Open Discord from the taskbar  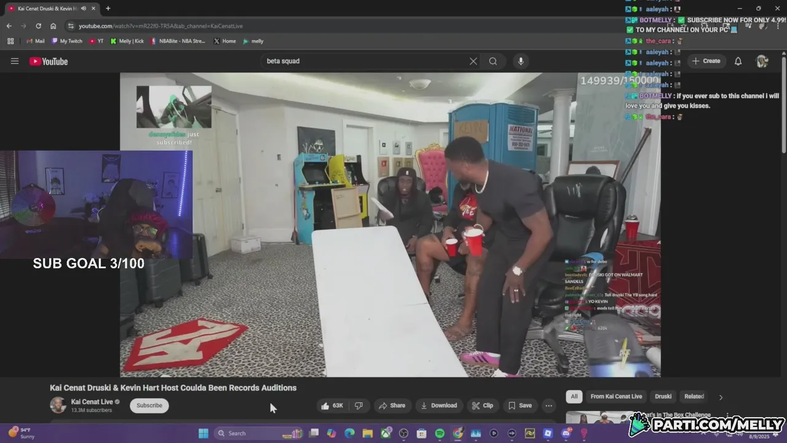pos(566,433)
